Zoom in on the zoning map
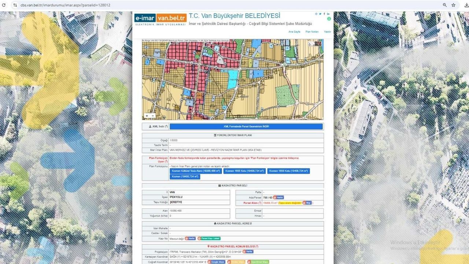469x264 pixels. [x=147, y=116]
